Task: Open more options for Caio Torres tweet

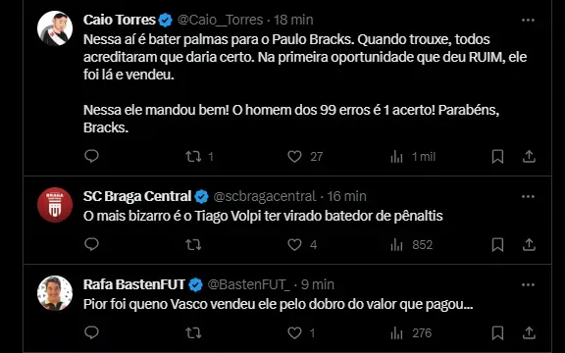Action: pos(528,21)
